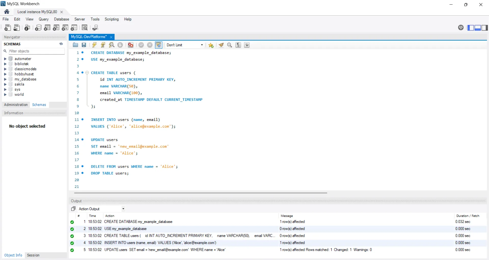Image resolution: width=489 pixels, height=260 pixels.
Task: Open preferences gear icon at top right
Action: tap(461, 28)
